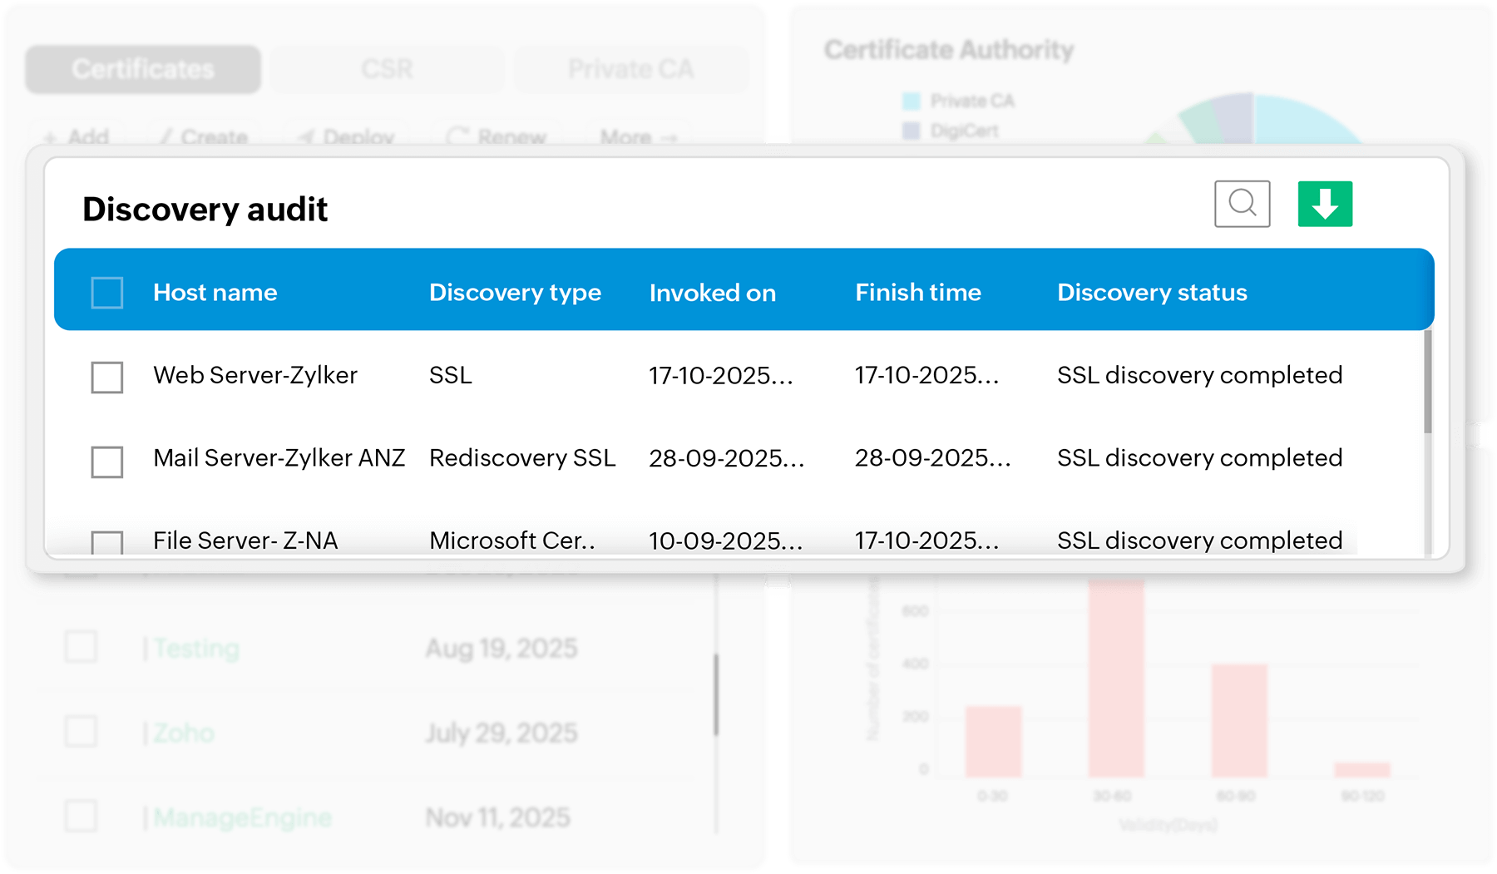Select the Testing row checkbox

point(82,647)
